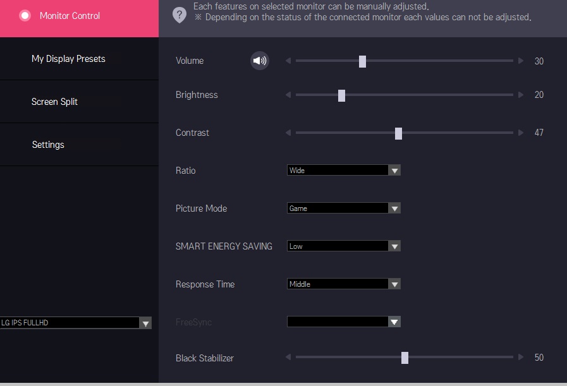
Task: Open the Ratio dropdown showing Wide
Action: click(x=343, y=170)
